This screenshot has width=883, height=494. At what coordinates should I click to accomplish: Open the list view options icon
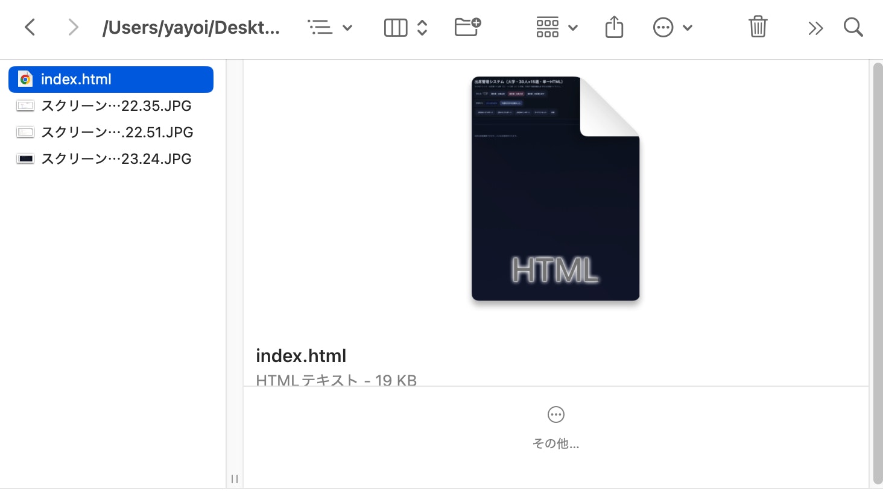[x=320, y=27]
